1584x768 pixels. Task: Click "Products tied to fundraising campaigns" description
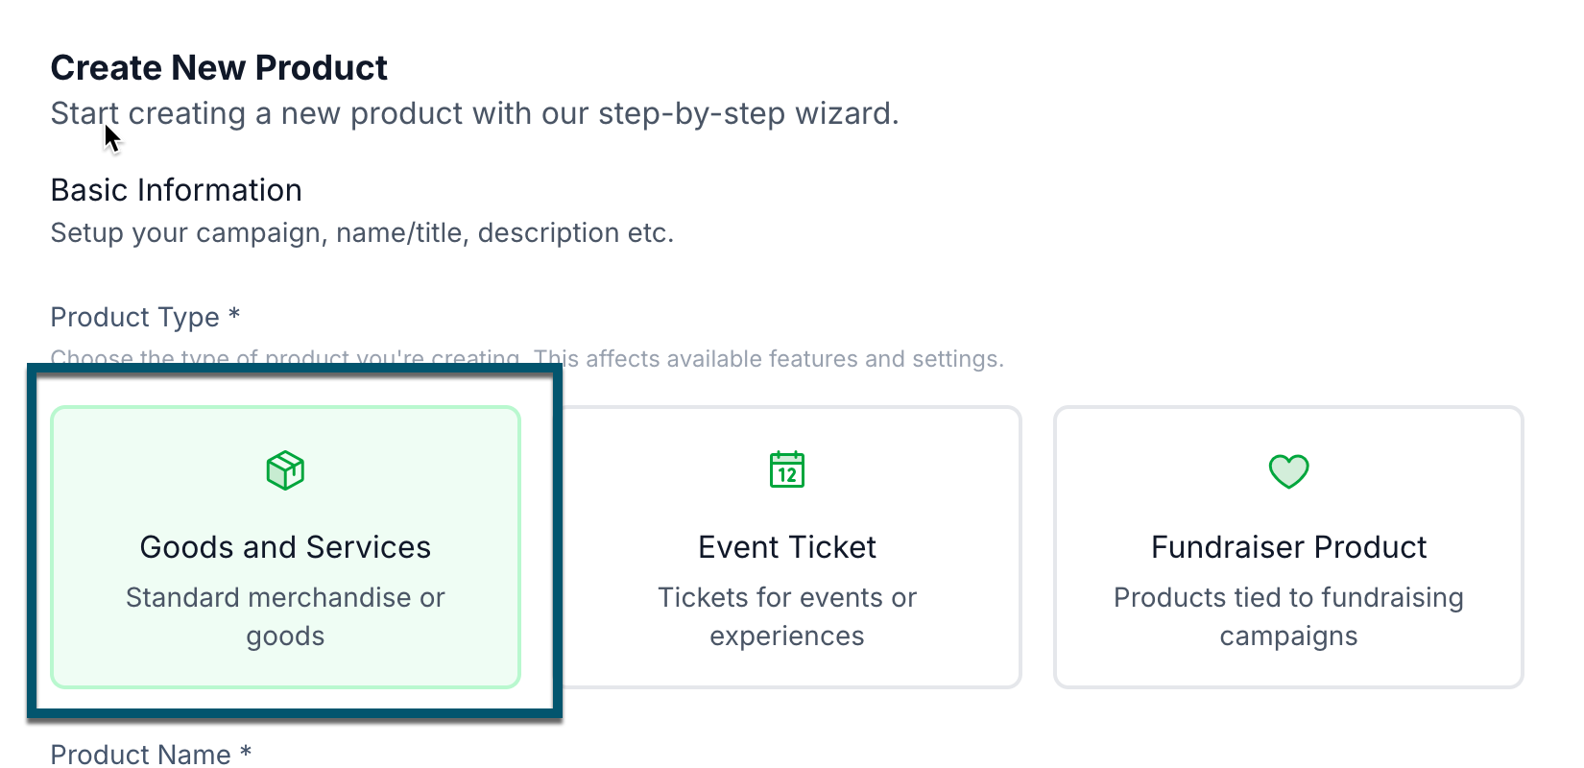(x=1288, y=616)
